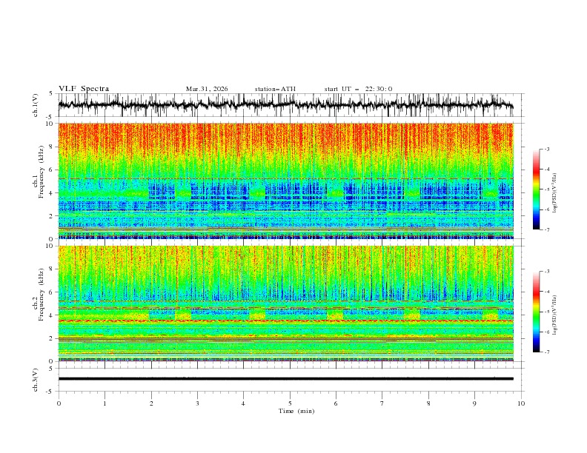Click the ch.1 spectrogram color bar
This screenshot has height=453, width=587.
(536, 189)
